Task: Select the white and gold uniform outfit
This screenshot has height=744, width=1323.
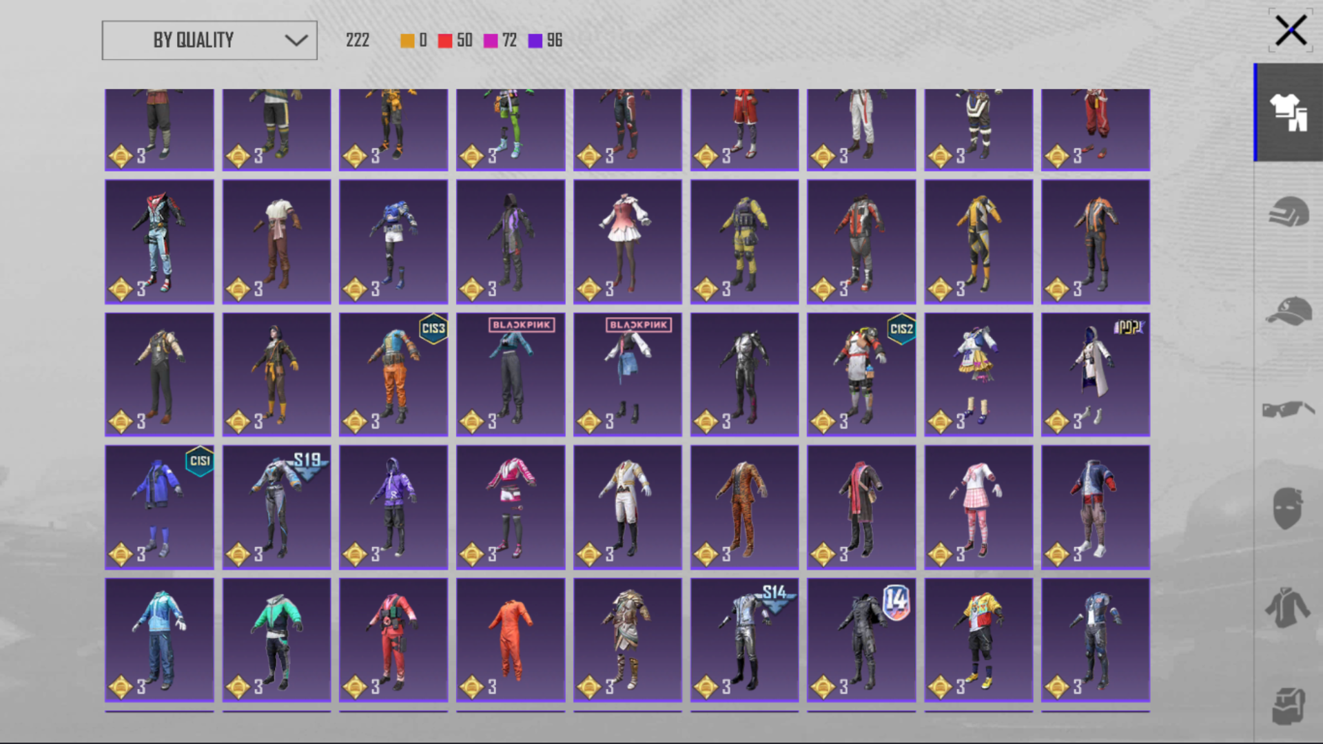Action: (x=628, y=507)
